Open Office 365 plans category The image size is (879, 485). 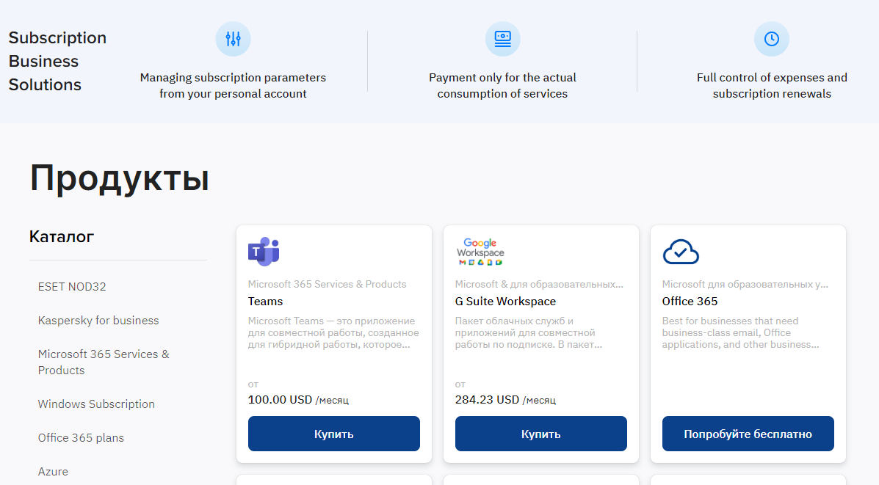tap(81, 438)
